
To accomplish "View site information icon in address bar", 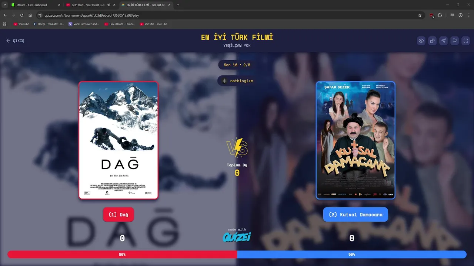I will coord(40,15).
